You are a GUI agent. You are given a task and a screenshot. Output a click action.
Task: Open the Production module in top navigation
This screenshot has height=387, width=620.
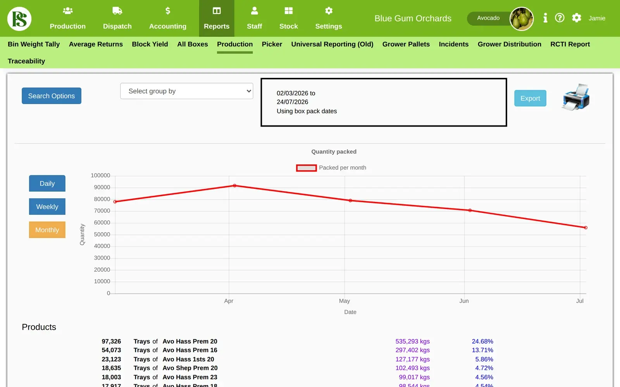point(67,18)
